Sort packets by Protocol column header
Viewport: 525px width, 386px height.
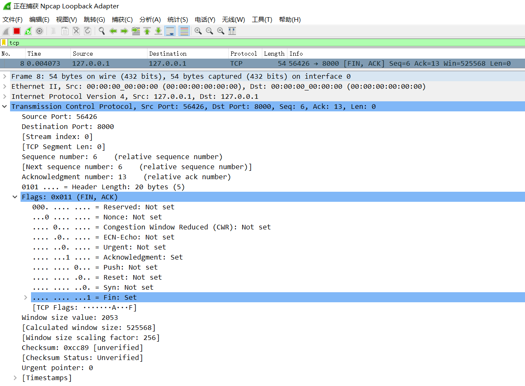pyautogui.click(x=243, y=54)
